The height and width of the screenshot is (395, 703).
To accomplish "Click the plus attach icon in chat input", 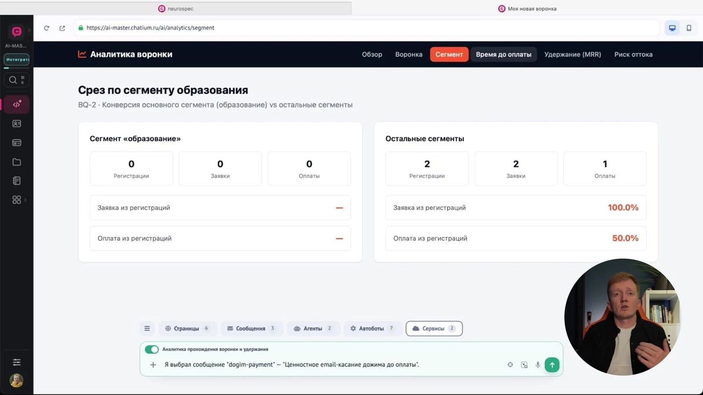I will tap(153, 365).
